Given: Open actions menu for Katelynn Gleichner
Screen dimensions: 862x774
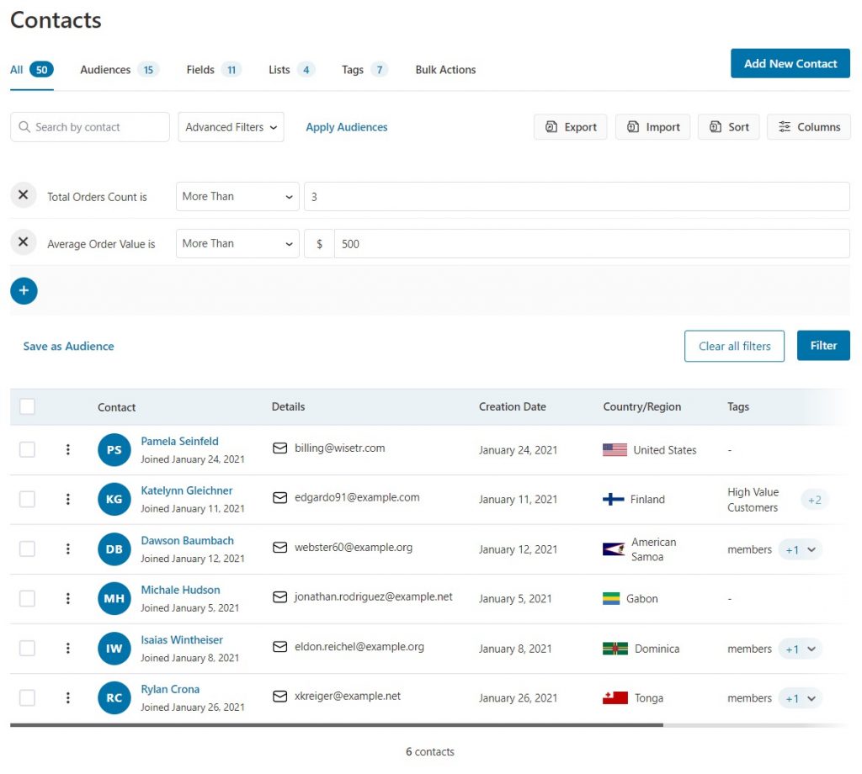Looking at the screenshot, I should tap(67, 499).
